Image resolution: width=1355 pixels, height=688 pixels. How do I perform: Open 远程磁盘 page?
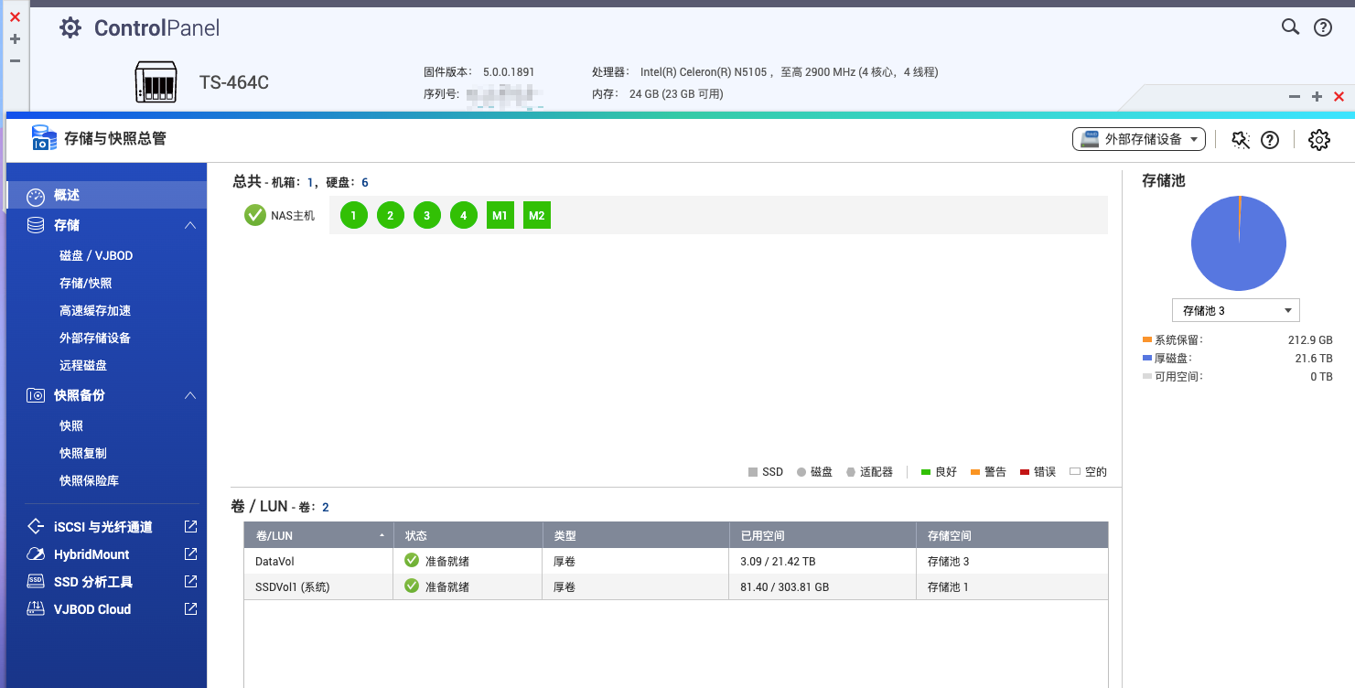coord(83,365)
